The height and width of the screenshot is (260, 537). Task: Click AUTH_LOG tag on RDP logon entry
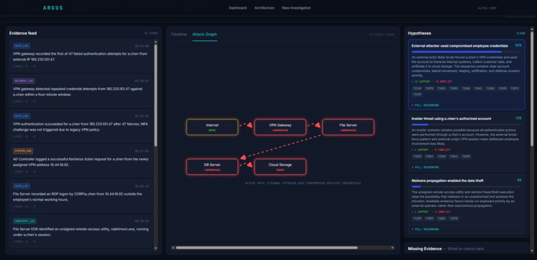click(x=21, y=186)
